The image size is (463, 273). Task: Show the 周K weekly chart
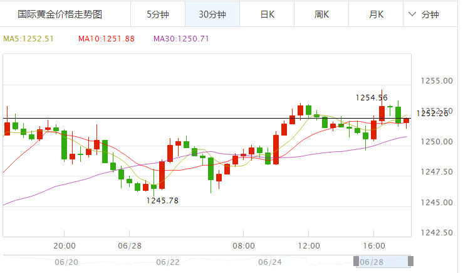pos(322,14)
